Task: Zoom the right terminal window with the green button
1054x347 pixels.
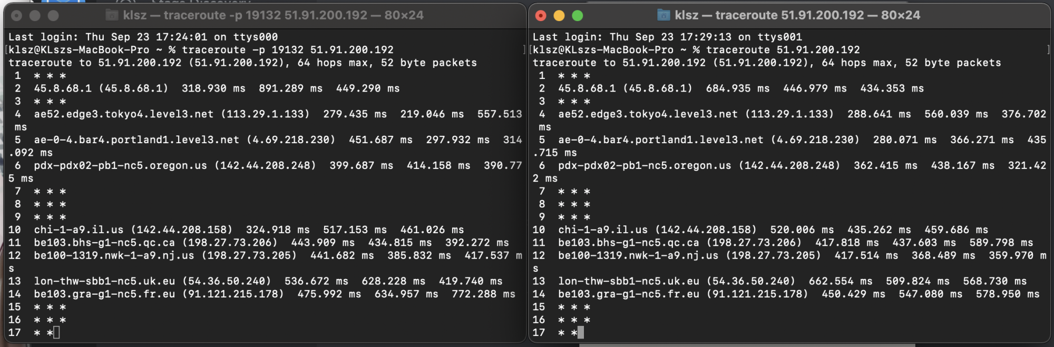Action: coord(578,16)
